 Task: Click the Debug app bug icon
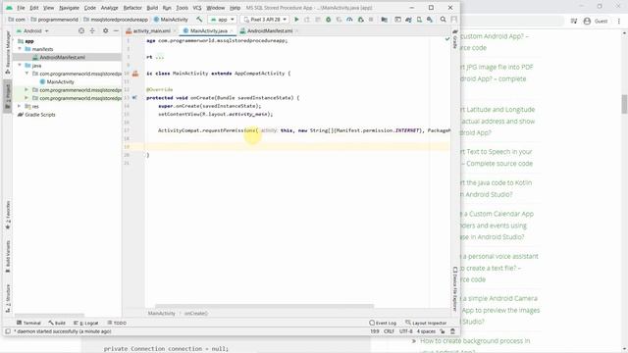click(x=328, y=20)
